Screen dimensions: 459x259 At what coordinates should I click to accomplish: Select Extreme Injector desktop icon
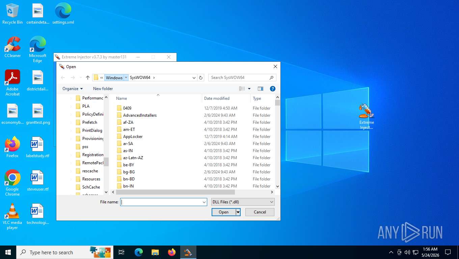point(367,116)
